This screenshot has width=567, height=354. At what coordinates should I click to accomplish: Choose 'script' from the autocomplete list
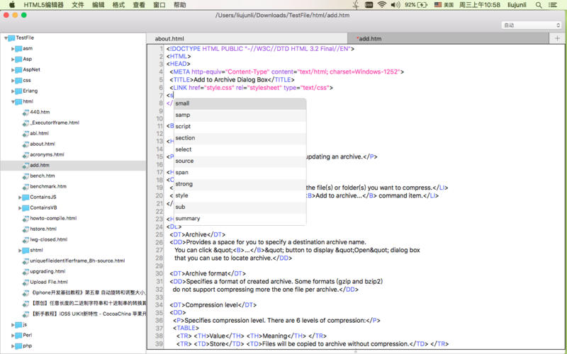coord(183,126)
